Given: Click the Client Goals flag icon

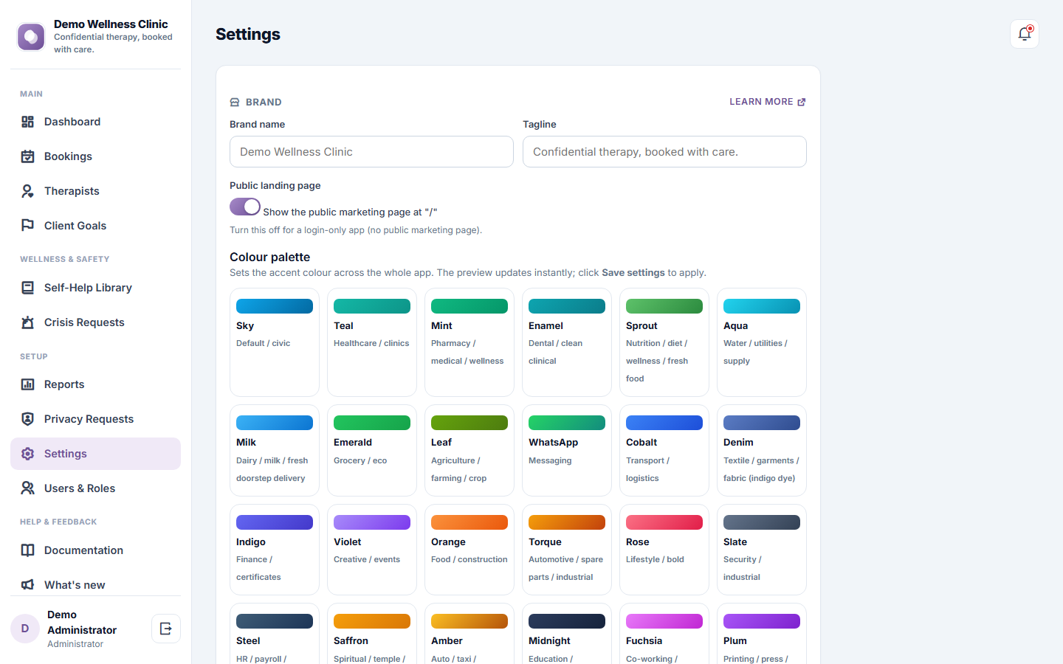Looking at the screenshot, I should 28,226.
